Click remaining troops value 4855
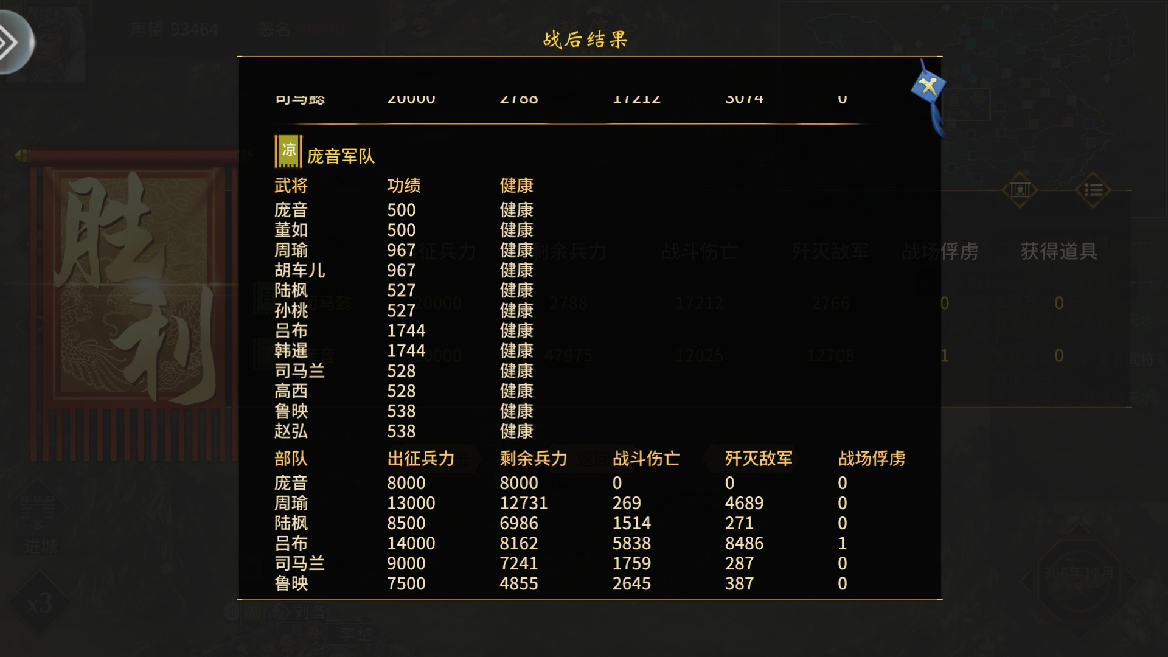Screen dimensions: 1168x657 (519, 583)
